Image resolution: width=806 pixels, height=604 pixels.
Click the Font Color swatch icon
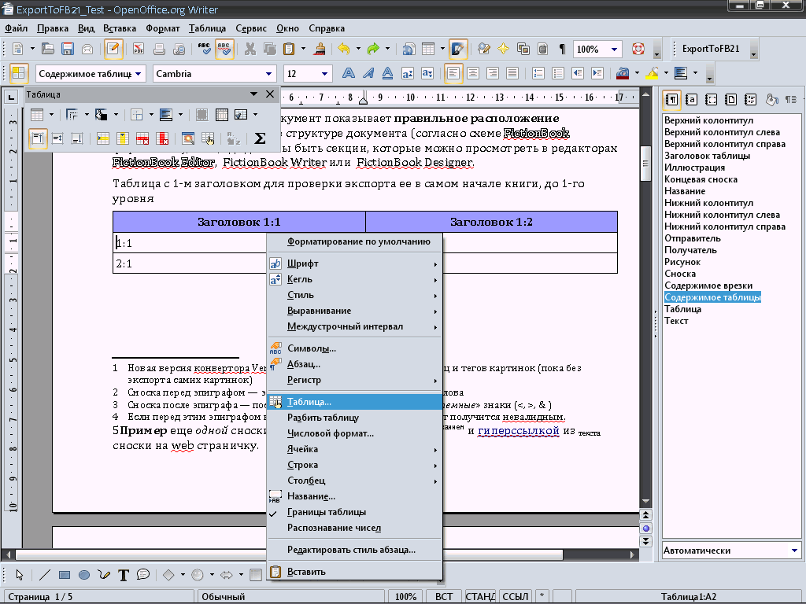point(623,73)
